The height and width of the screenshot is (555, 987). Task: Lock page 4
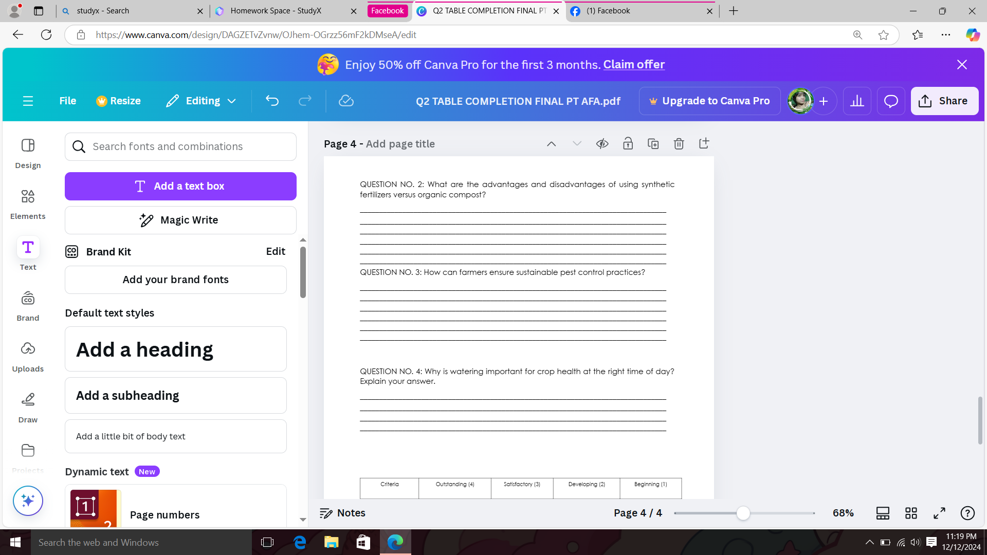click(x=628, y=143)
